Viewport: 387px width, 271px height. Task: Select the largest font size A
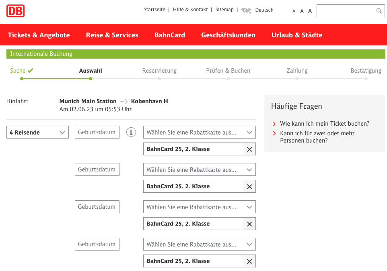pos(310,11)
